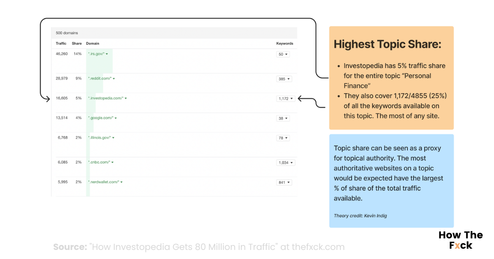Open the keywords dropdown showing 78 for illinois.gov
Viewport: 494px width, 259px height.
(x=283, y=138)
